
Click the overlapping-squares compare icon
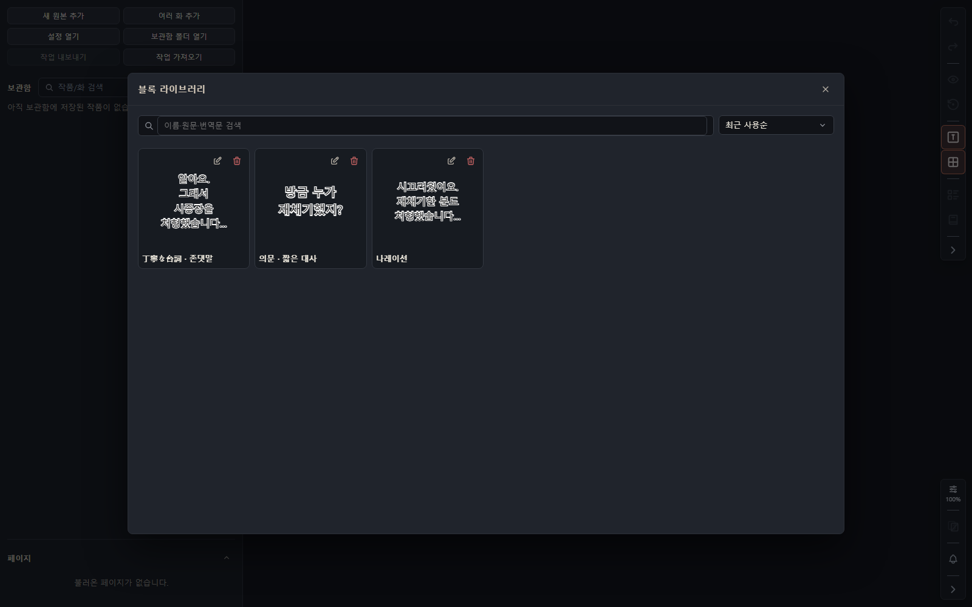[953, 526]
